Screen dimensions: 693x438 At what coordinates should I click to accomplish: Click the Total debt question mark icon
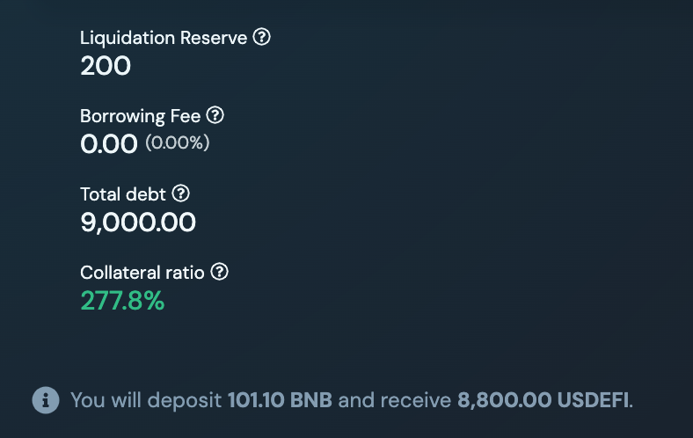[x=180, y=193]
